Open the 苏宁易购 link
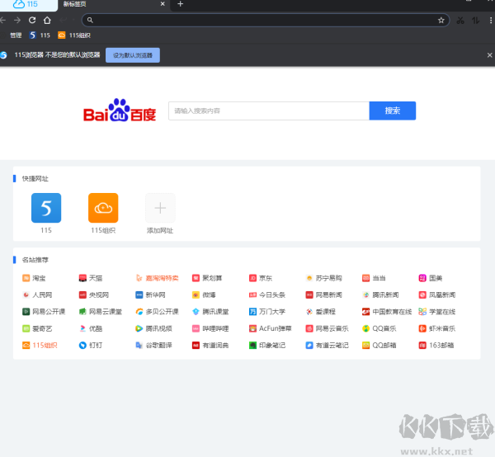 (x=323, y=278)
